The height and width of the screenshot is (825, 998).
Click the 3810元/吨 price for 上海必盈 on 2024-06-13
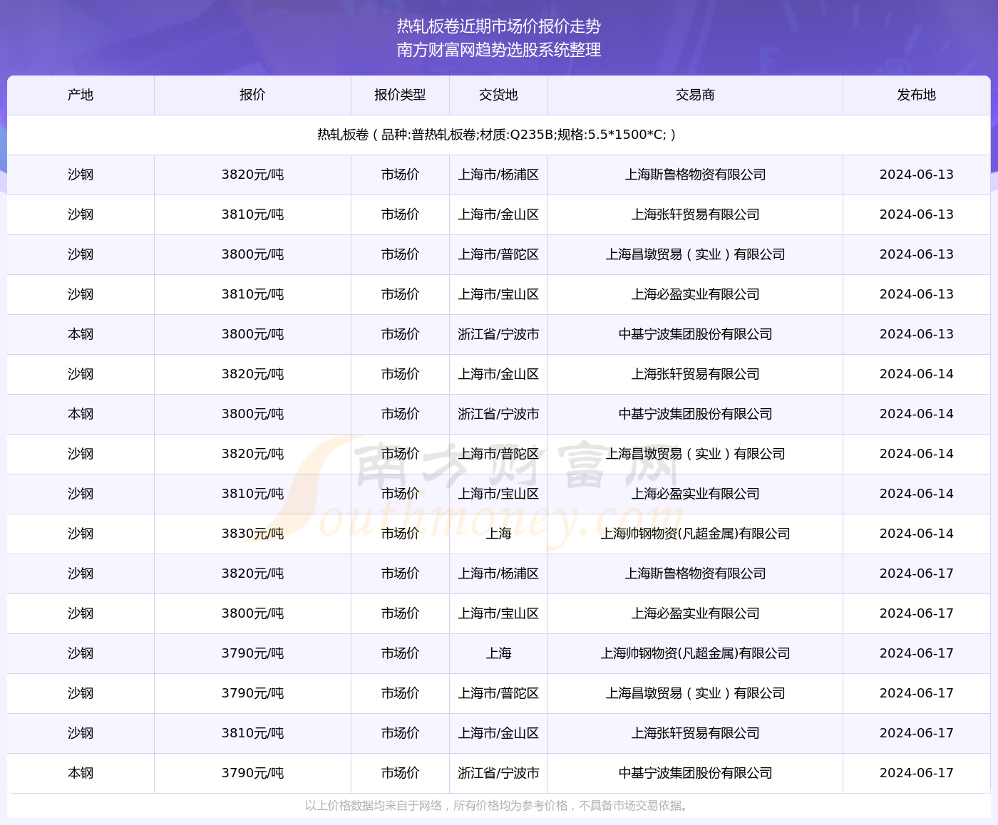252,294
